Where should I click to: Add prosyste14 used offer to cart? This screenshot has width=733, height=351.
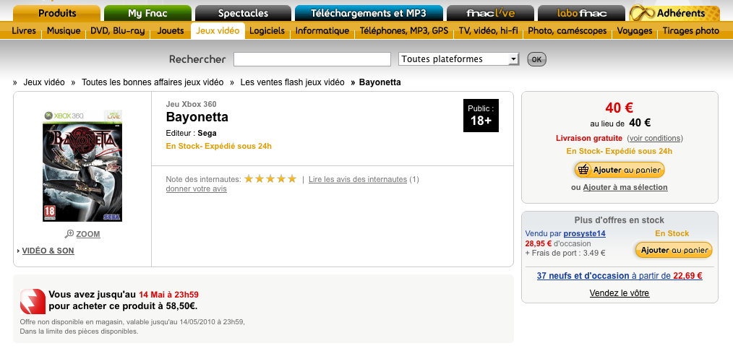[x=674, y=250]
